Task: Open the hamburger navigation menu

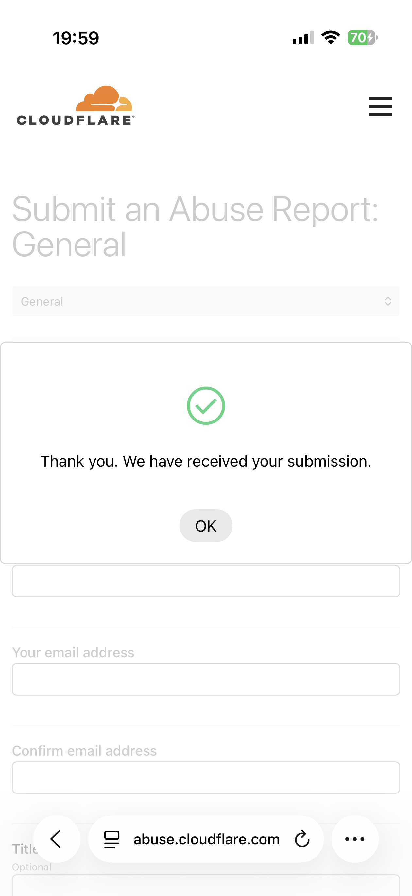Action: coord(380,106)
